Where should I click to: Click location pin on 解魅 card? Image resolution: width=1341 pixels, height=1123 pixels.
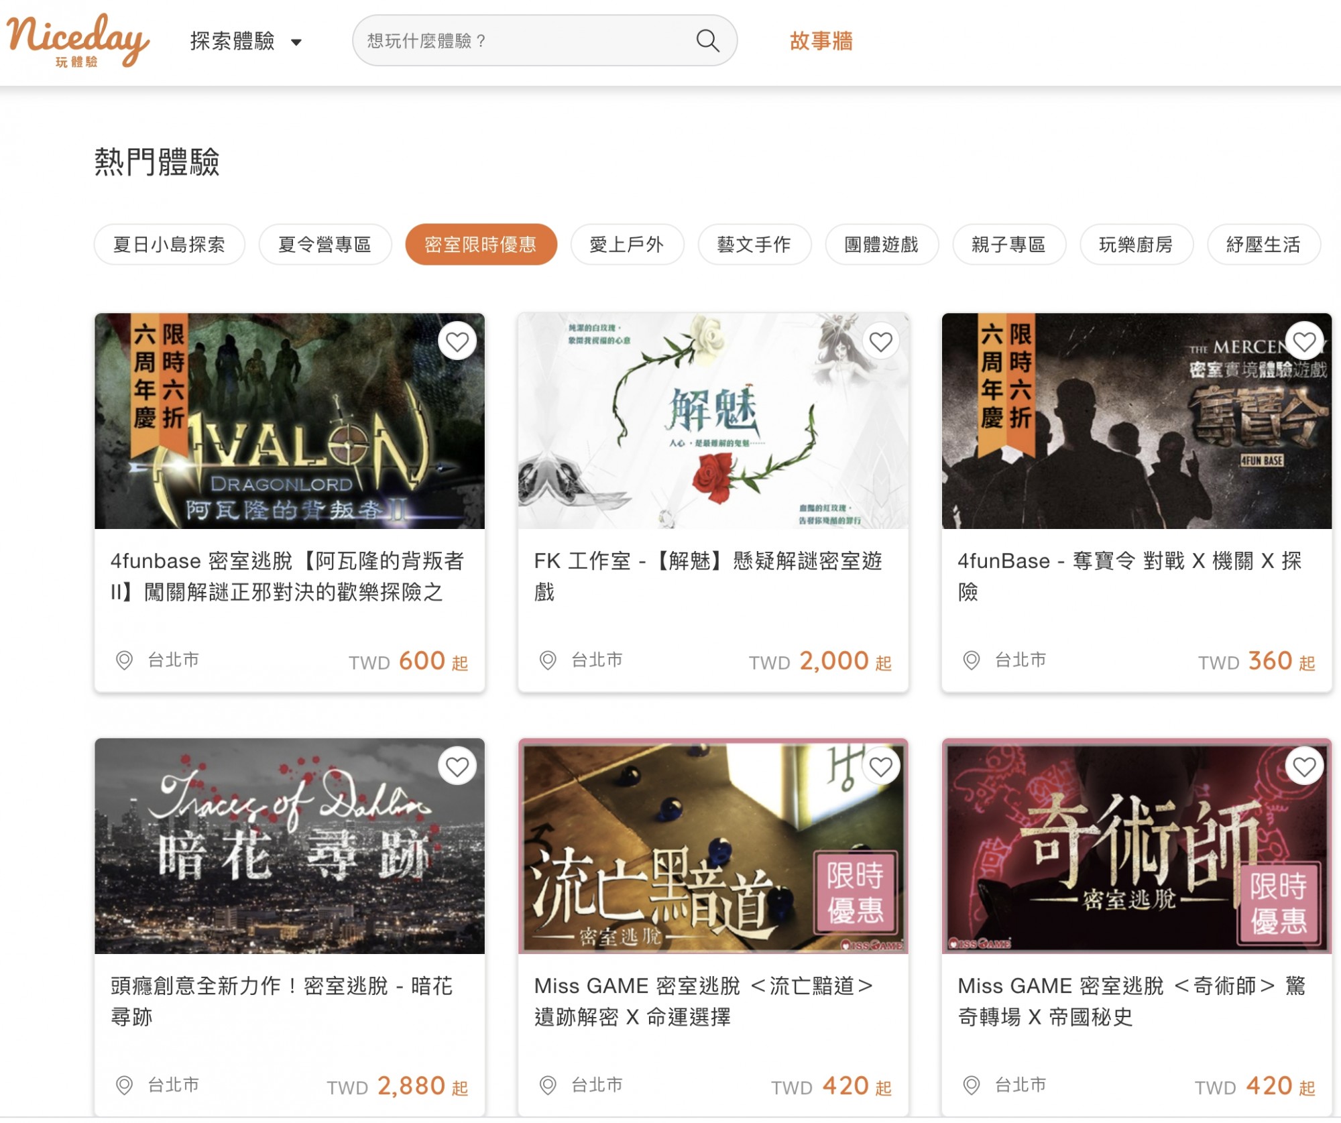(548, 660)
